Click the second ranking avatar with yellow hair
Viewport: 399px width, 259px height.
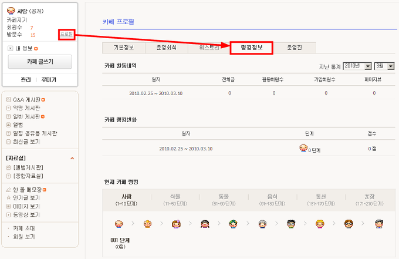(x=148, y=224)
